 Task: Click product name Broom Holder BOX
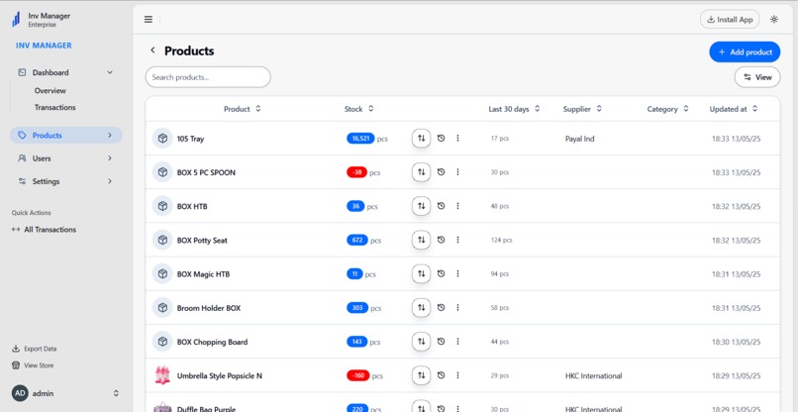pos(209,308)
